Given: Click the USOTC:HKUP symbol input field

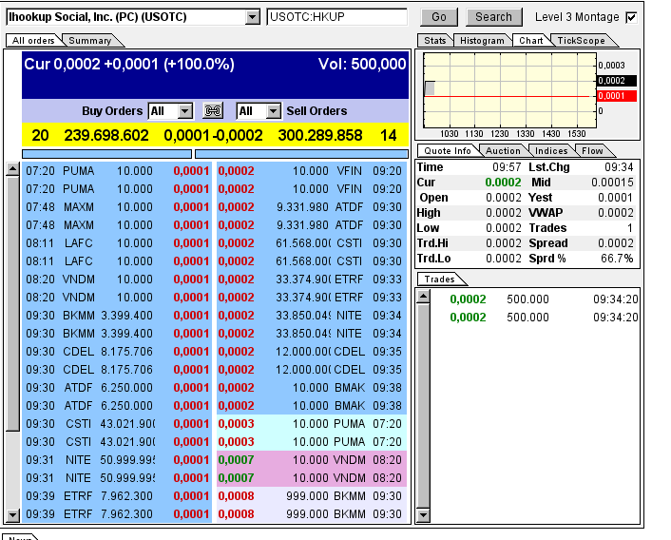Looking at the screenshot, I should (337, 17).
